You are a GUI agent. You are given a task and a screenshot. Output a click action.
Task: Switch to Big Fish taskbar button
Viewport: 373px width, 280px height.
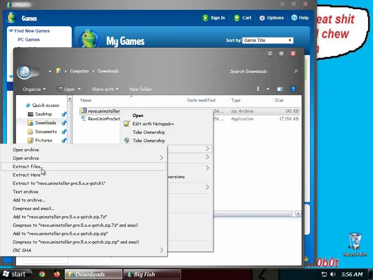pyautogui.click(x=152, y=274)
